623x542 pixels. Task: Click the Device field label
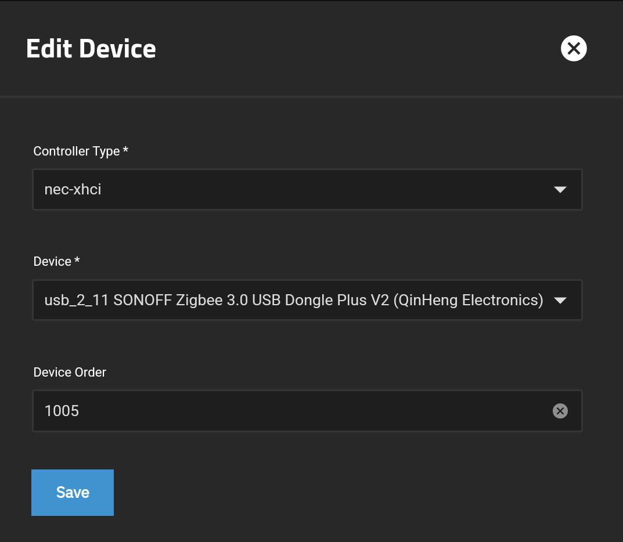point(52,262)
